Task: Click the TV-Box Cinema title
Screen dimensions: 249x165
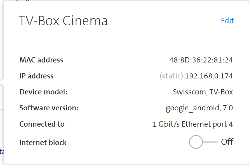Action: tap(63, 21)
